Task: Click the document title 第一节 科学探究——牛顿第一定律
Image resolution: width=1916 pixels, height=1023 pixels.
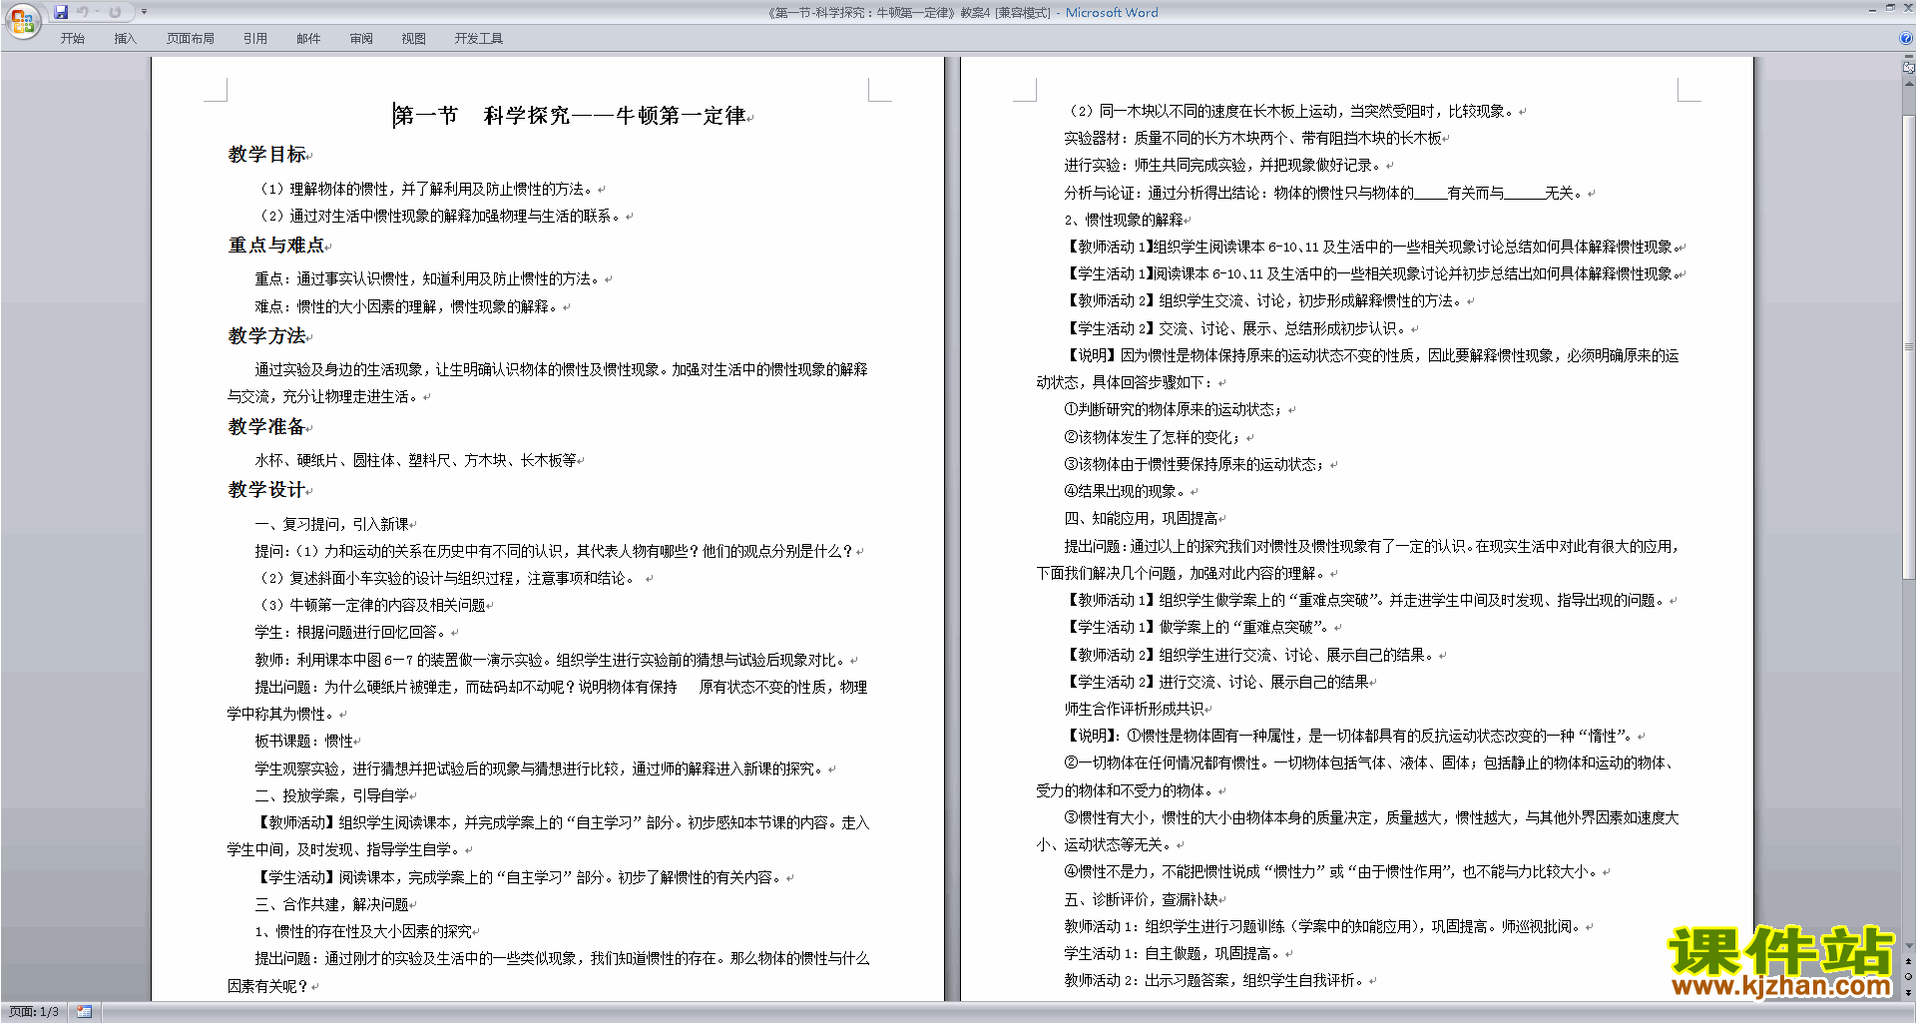Action: tap(570, 116)
